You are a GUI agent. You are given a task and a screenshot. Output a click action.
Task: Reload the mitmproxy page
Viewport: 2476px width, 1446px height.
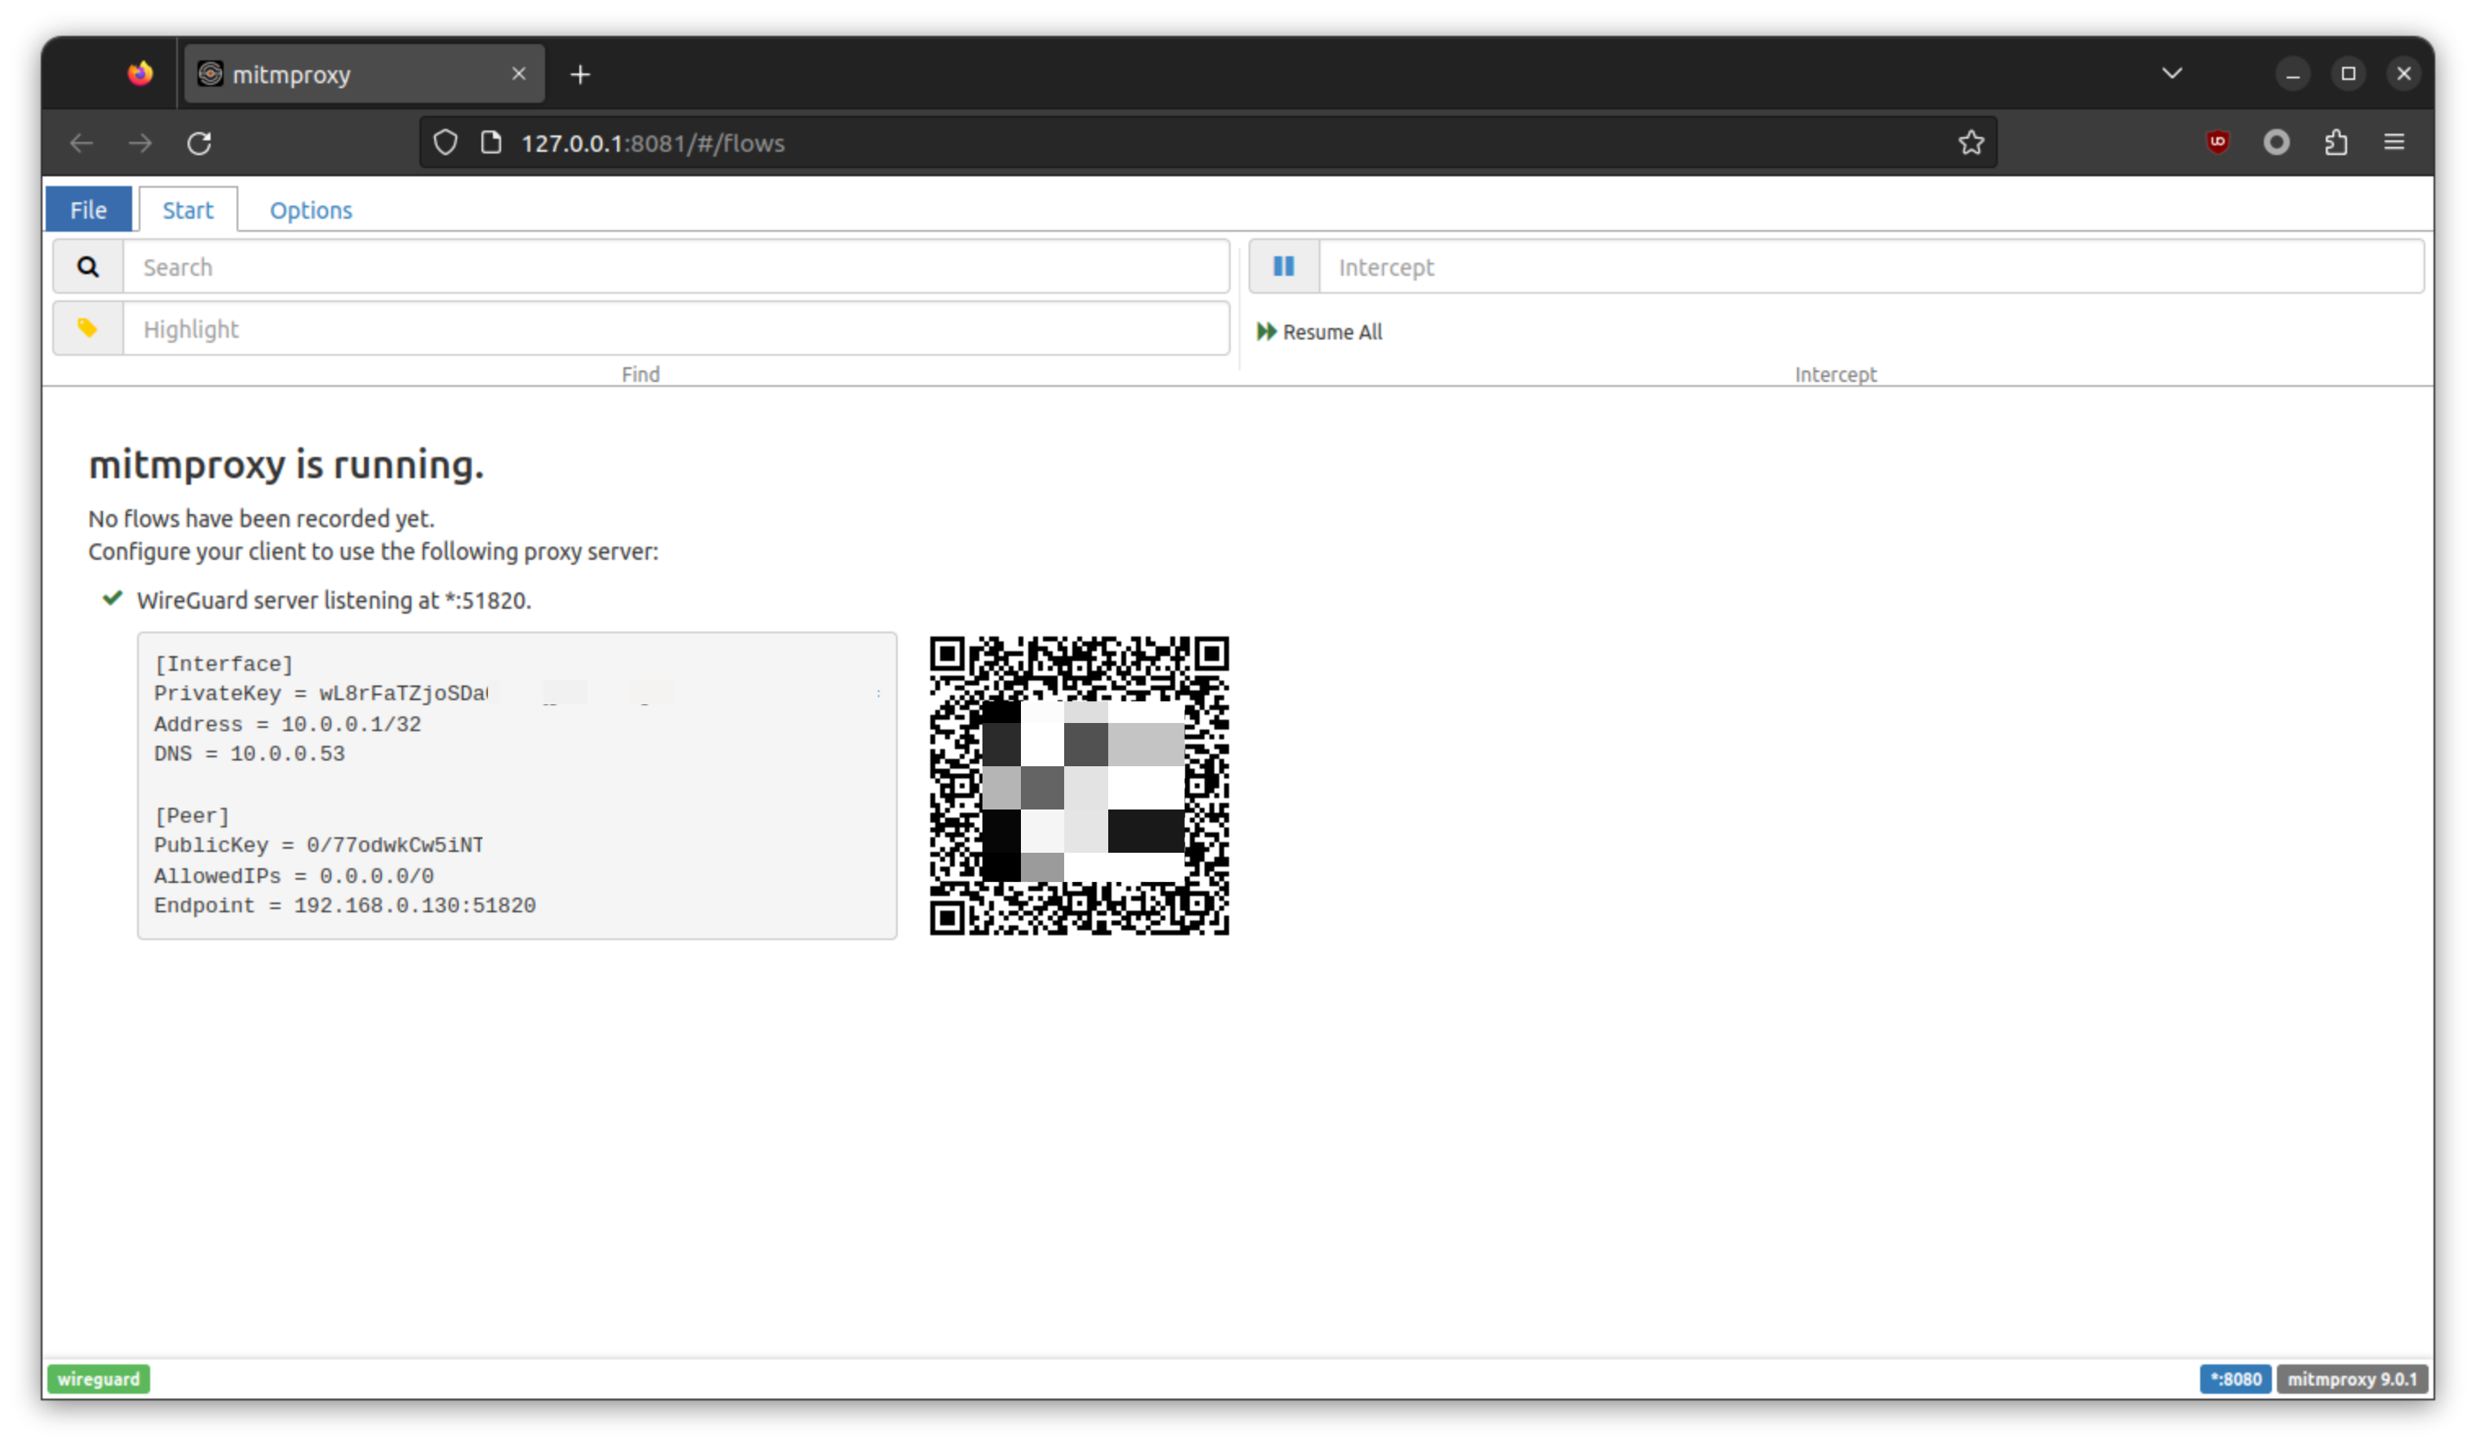click(199, 143)
